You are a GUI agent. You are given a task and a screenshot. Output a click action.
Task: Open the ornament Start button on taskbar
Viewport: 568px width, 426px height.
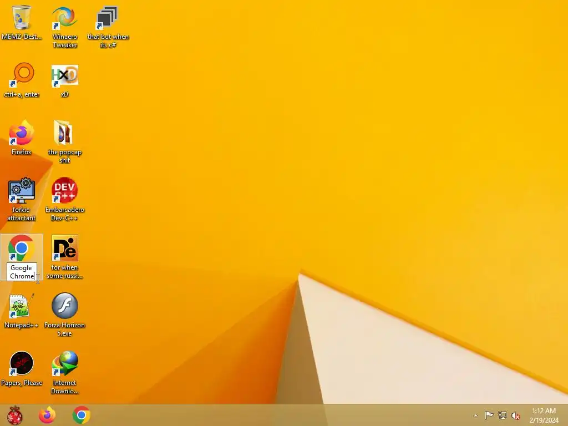(14, 415)
